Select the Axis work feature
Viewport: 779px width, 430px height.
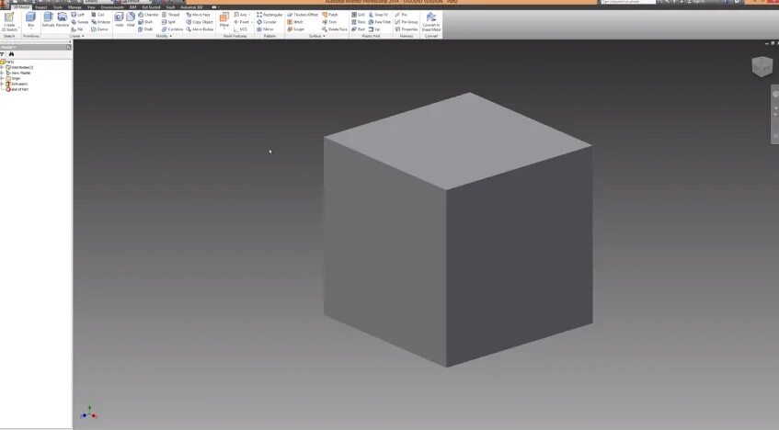coord(240,15)
